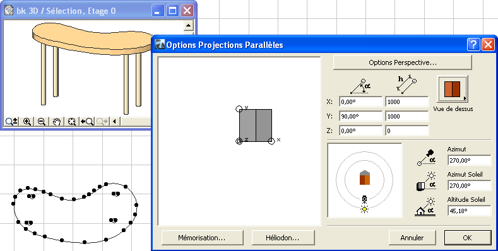
Task: Click the 3D window title bar app icon
Action: tap(9, 11)
